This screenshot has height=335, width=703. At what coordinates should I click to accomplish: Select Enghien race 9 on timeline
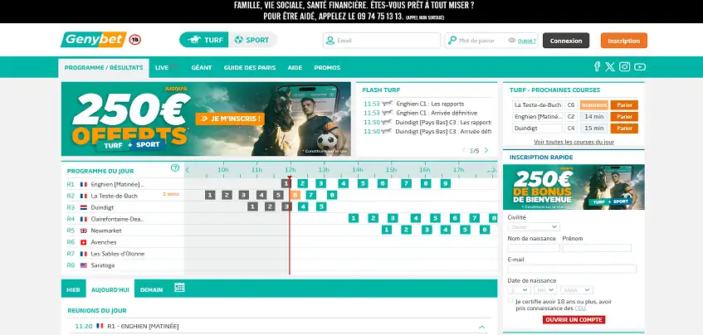(x=445, y=183)
